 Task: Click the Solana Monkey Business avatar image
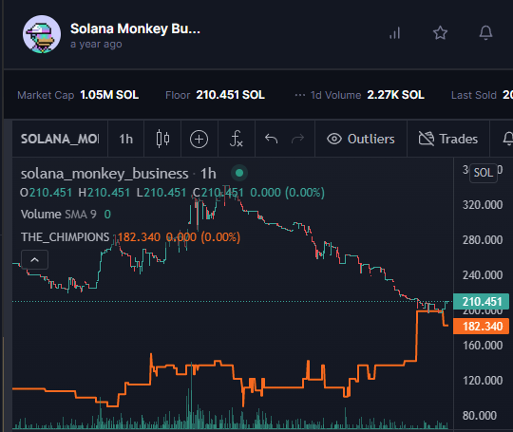(x=42, y=34)
